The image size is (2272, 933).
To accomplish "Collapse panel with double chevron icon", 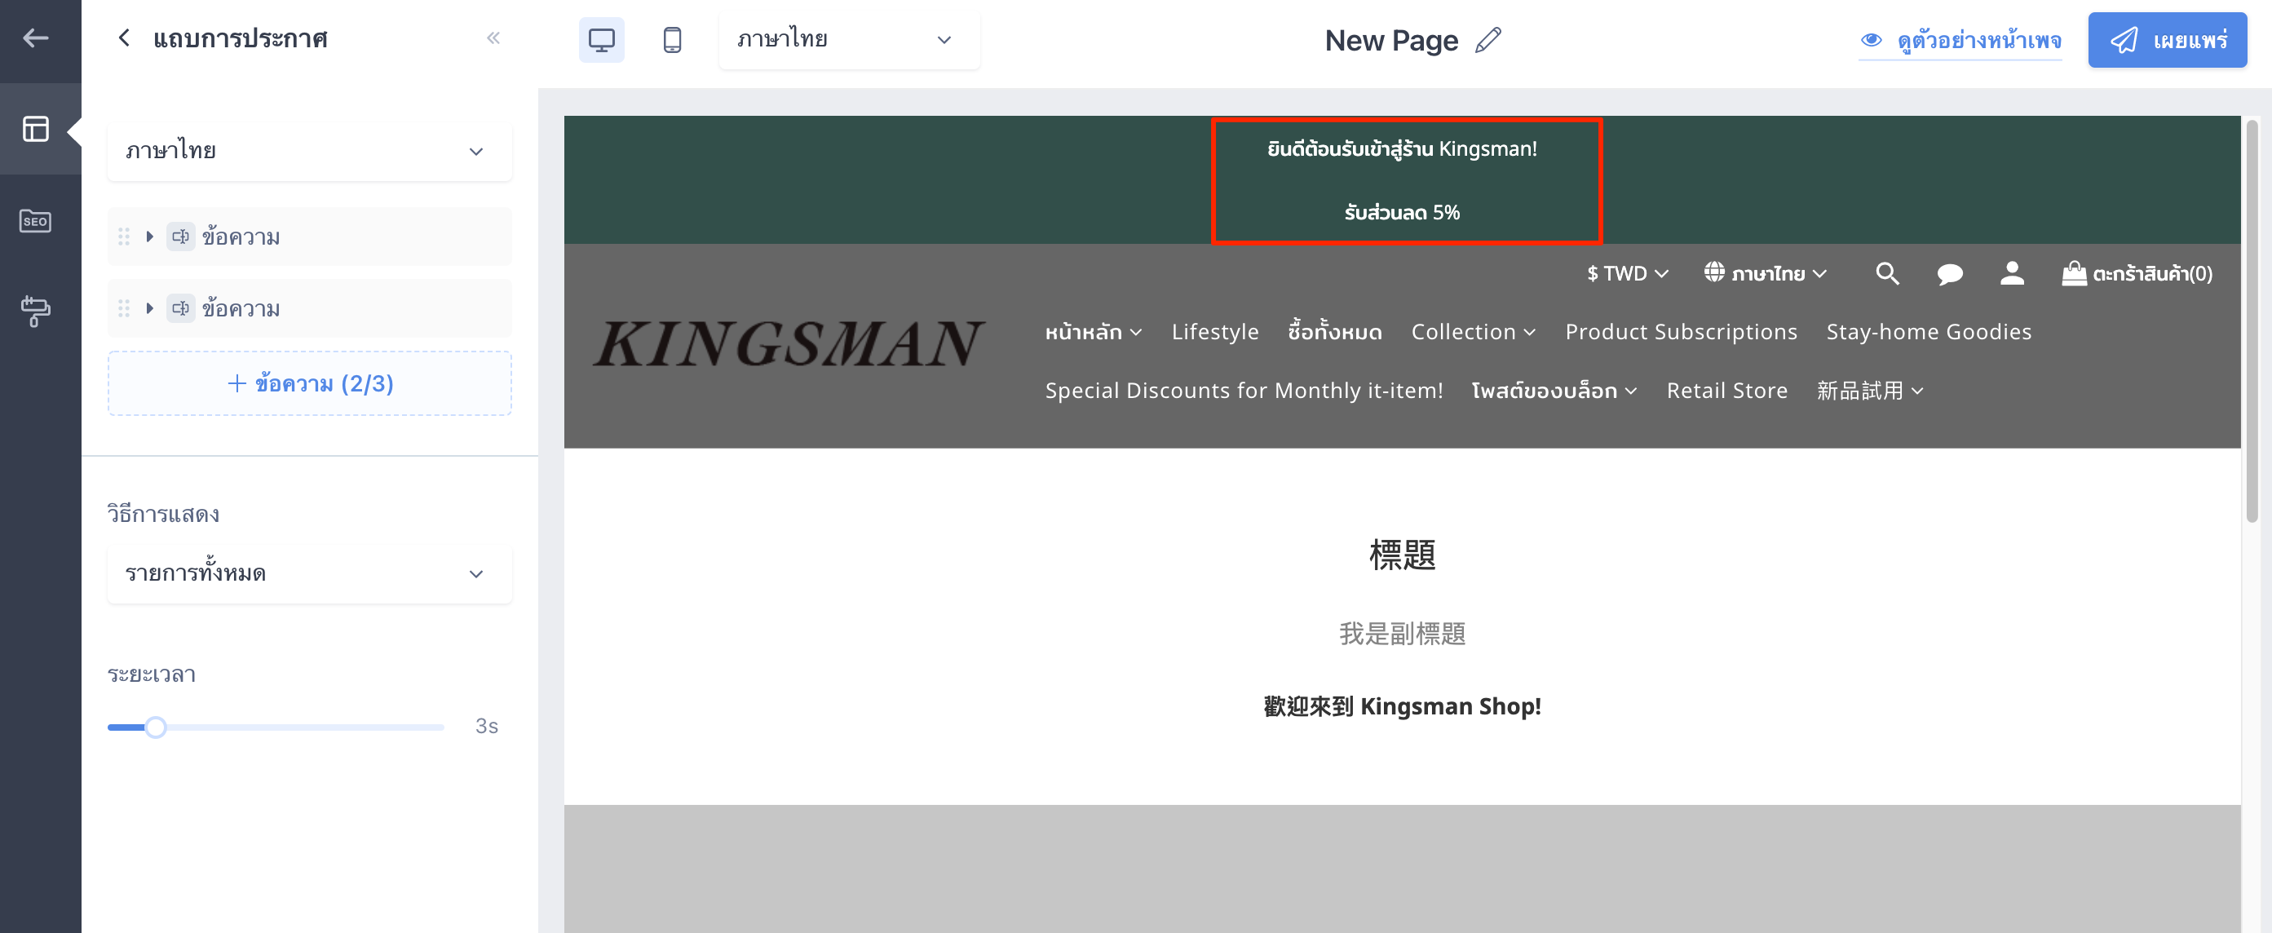I will coord(493,38).
